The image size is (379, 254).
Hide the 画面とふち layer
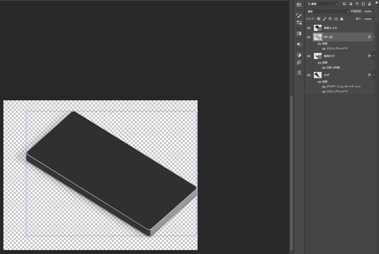tap(309, 28)
